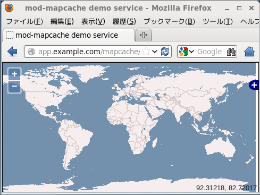Image resolution: width=260 pixels, height=195 pixels.
Task: Maximize the Firefox window
Action: tap(239, 8)
